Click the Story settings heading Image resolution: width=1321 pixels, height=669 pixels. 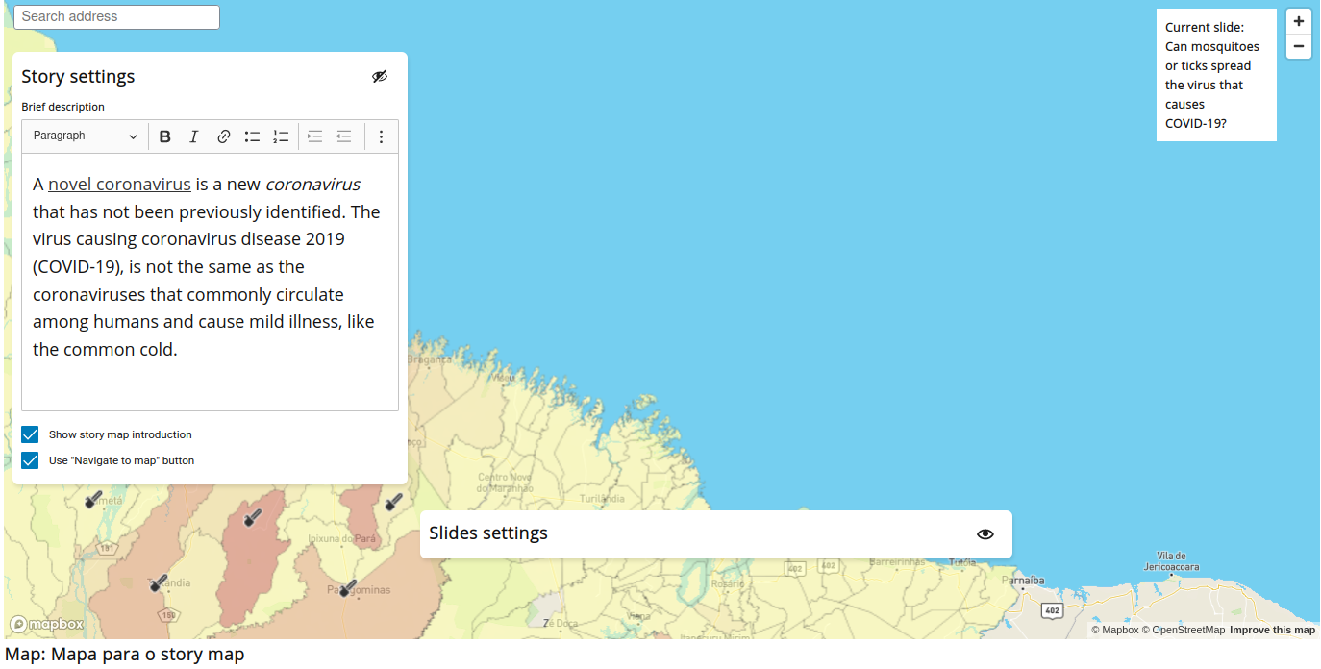tap(78, 77)
